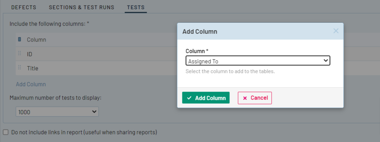The height and width of the screenshot is (142, 380).
Task: Click the drag handle beside Title row
Action: pyautogui.click(x=20, y=68)
